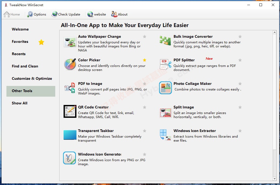Toggle favorite star for Bulk Image Converter
Image resolution: width=280 pixels, height=185 pixels.
pos(240,36)
